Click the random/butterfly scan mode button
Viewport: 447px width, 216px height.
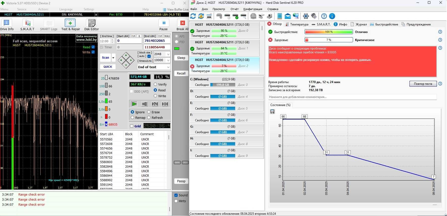click(x=155, y=104)
